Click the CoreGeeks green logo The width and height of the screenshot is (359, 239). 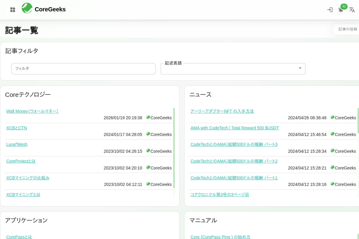point(27,8)
